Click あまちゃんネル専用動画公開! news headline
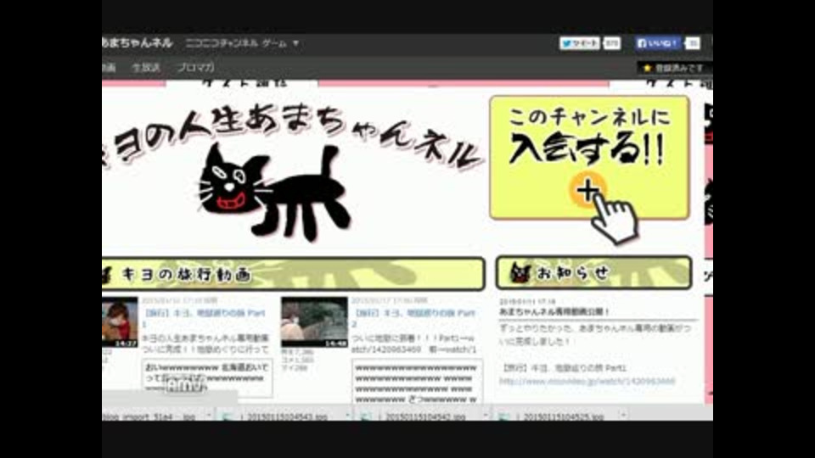The height and width of the screenshot is (458, 815). click(554, 311)
